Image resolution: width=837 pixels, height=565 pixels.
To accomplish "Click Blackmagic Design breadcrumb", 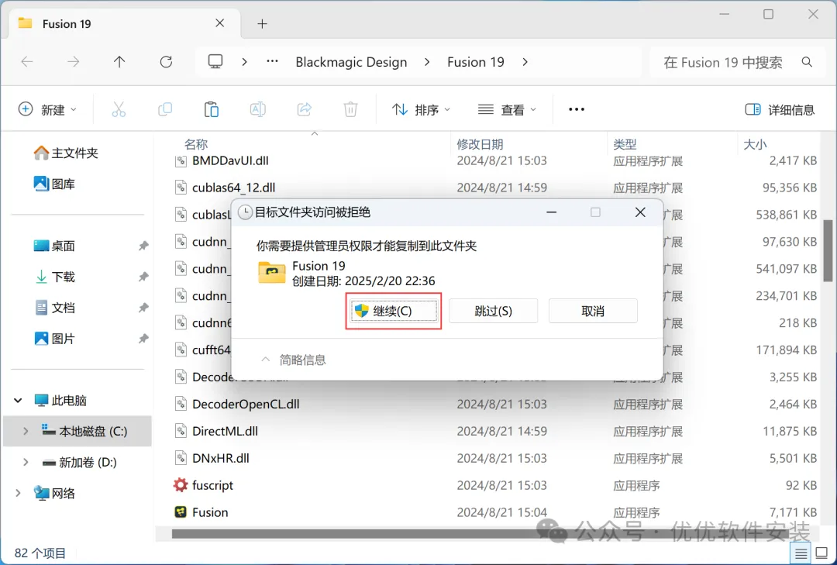I will (x=351, y=62).
